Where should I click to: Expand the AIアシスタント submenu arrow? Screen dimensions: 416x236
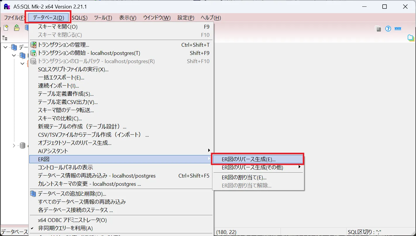pyautogui.click(x=209, y=150)
